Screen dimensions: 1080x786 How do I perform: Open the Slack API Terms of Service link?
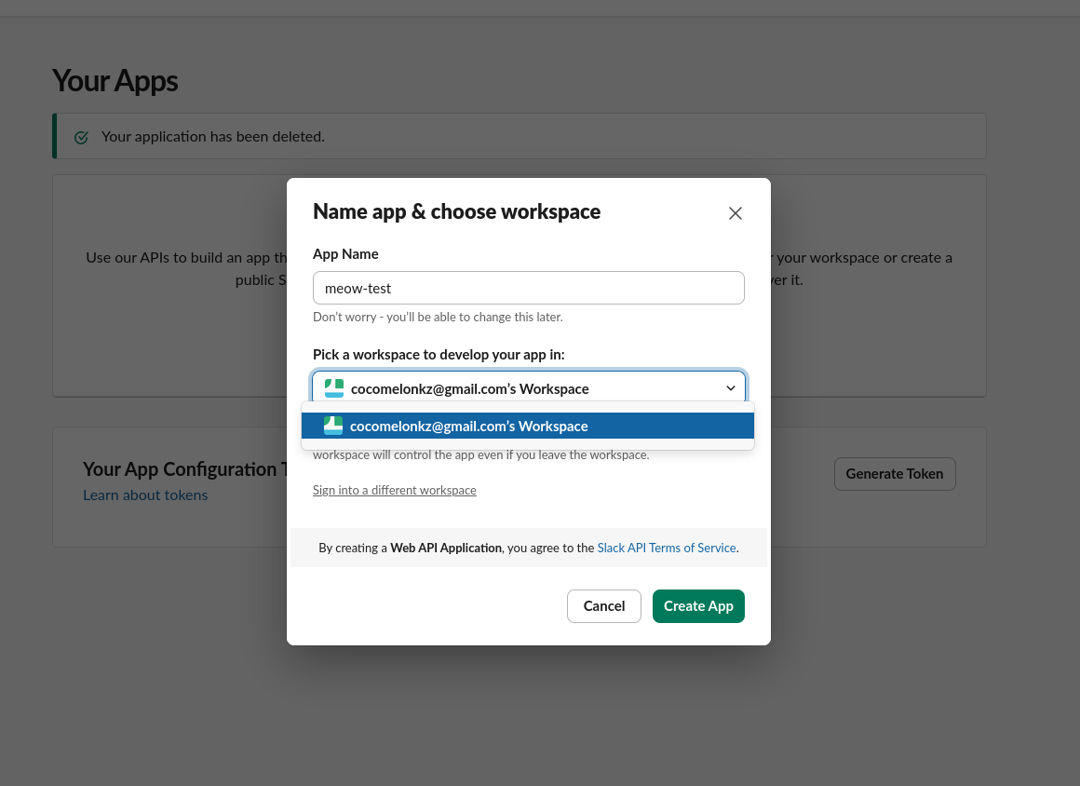point(666,548)
